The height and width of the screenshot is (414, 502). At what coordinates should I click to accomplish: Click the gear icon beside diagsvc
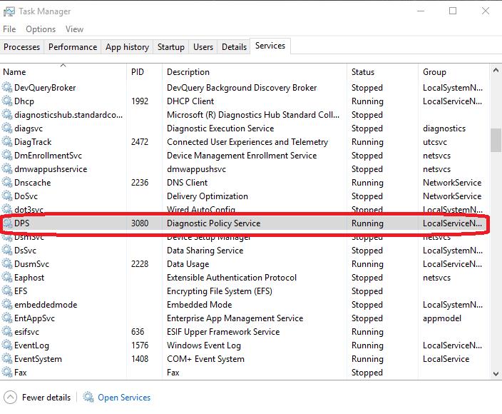pyautogui.click(x=7, y=128)
